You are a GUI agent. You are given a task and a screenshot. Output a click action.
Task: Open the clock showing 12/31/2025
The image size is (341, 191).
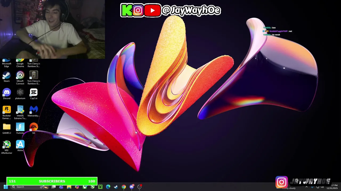(332, 187)
